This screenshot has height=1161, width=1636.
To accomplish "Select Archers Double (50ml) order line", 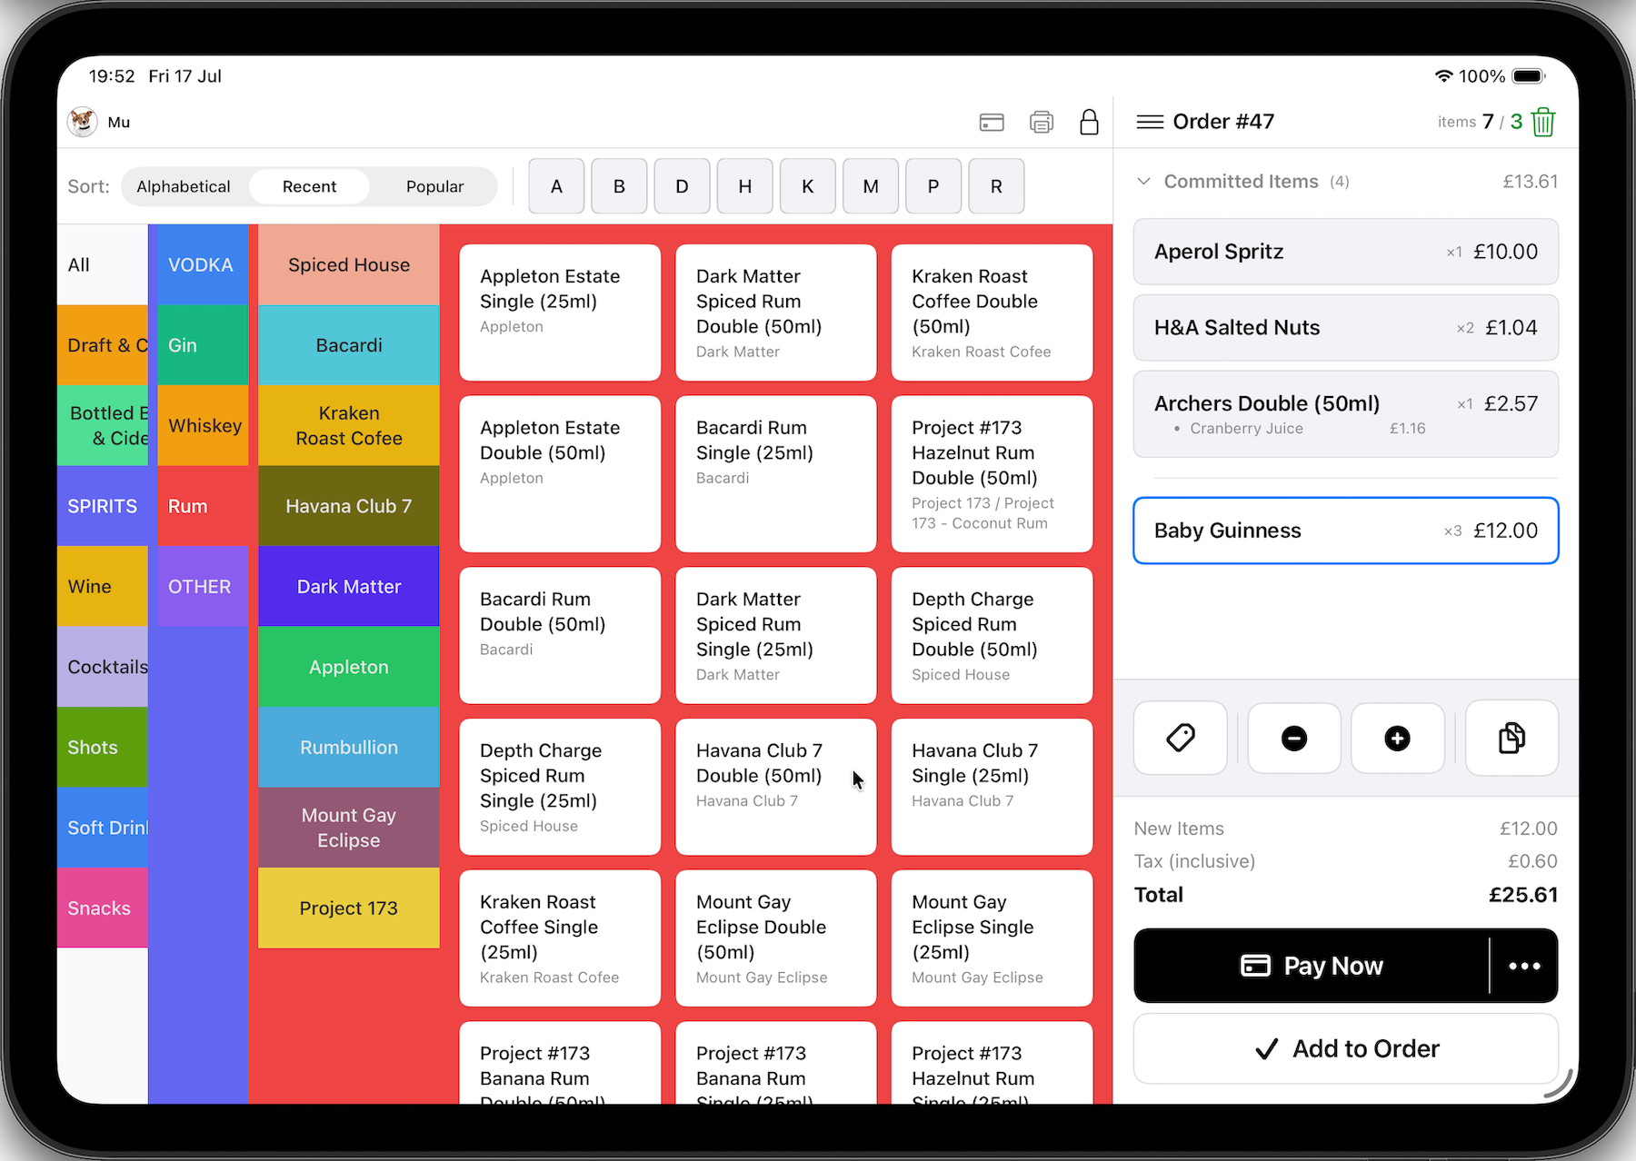I will click(x=1346, y=413).
